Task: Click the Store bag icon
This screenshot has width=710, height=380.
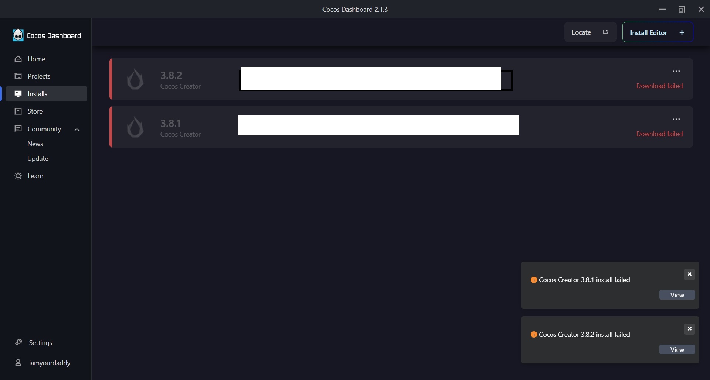Action: point(18,111)
